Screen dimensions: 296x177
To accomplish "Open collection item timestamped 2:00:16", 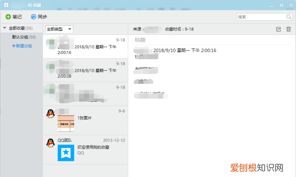I will click(85, 46).
